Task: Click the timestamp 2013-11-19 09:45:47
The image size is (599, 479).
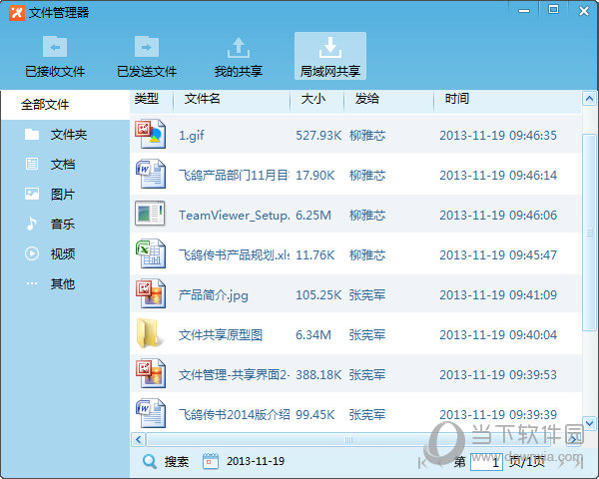Action: click(498, 255)
